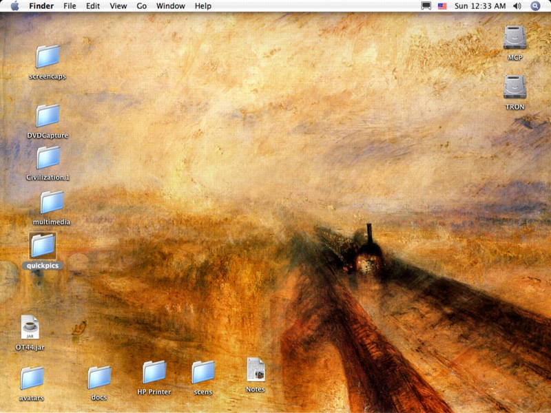Select the HP Printer folder
This screenshot has width=551, height=413.
(154, 372)
